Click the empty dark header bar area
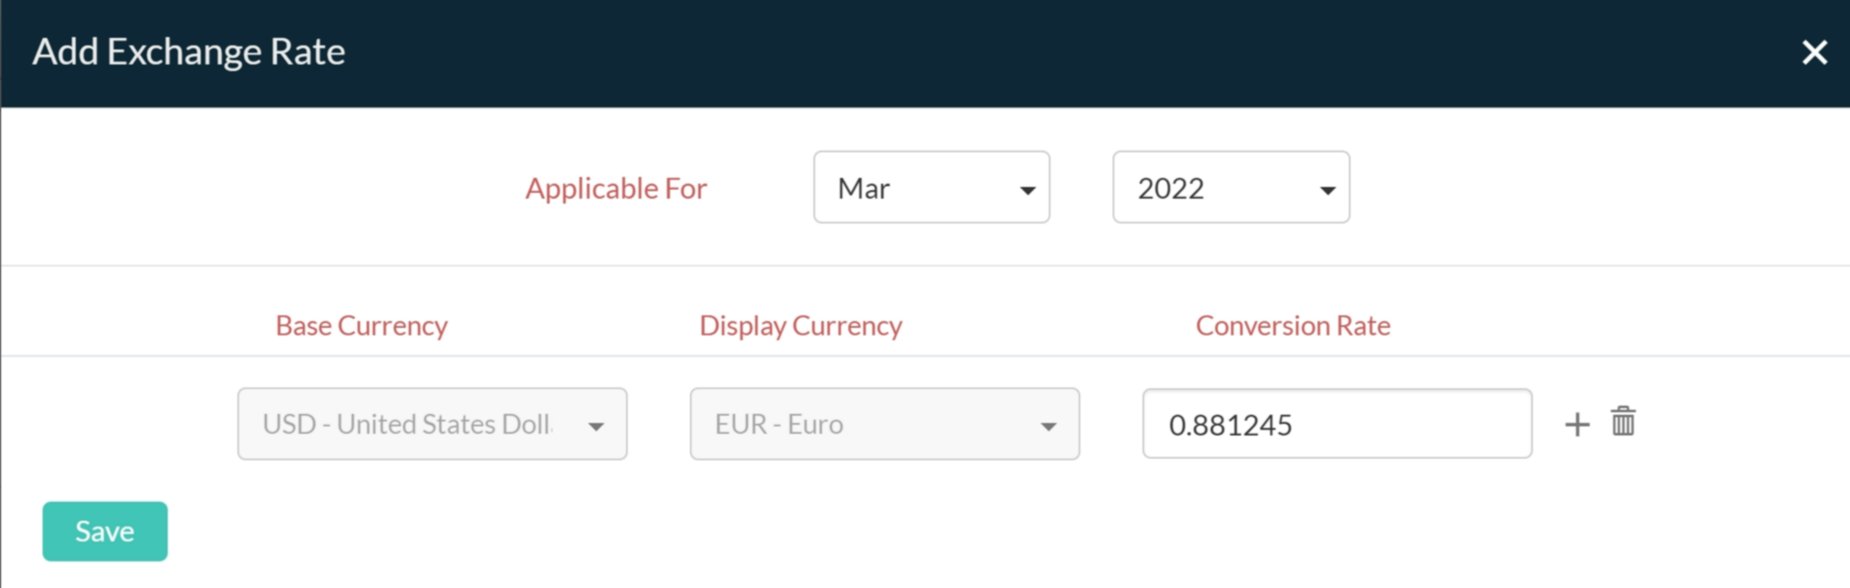Viewport: 1850px width, 588px height. (995, 53)
